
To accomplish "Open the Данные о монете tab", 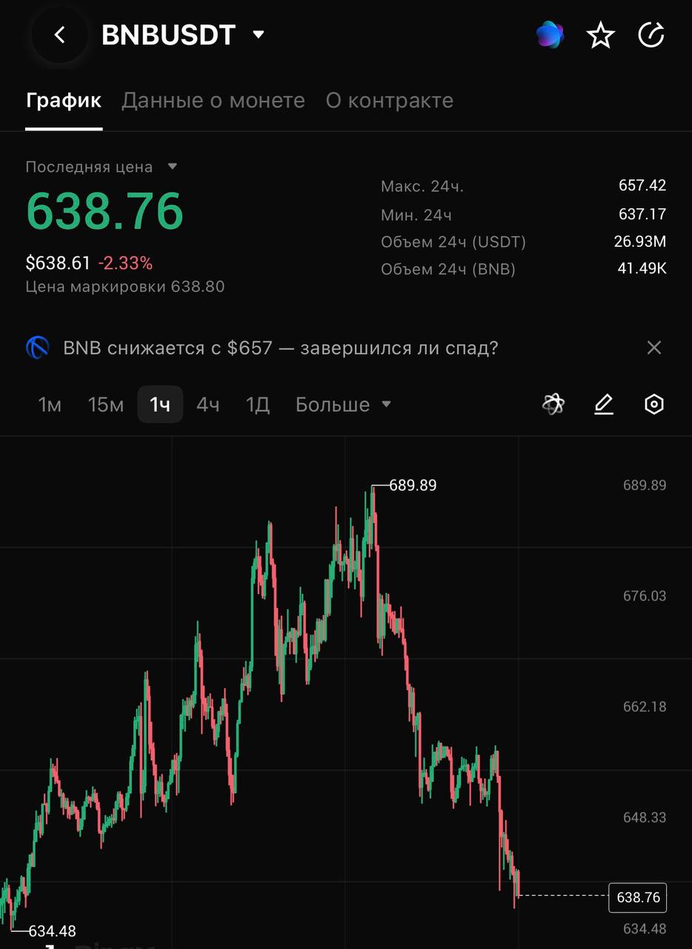I will 213,101.
